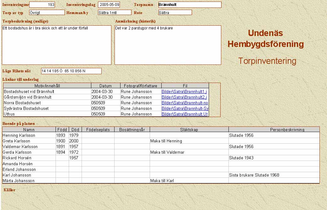327x210 pixels.
Task: Select the Sista brukare Slutade 1968 cell
Action: pos(274,175)
